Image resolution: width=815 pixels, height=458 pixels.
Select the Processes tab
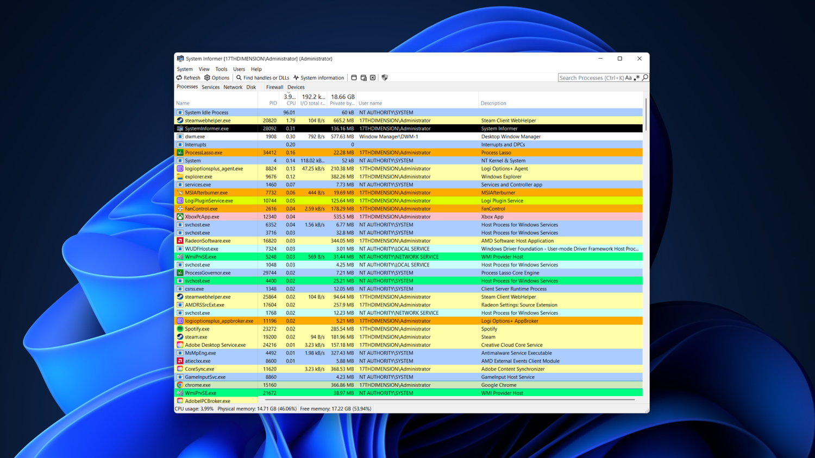pyautogui.click(x=187, y=87)
